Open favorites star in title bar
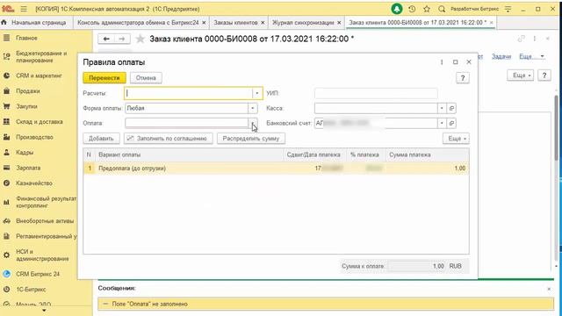 (x=427, y=9)
